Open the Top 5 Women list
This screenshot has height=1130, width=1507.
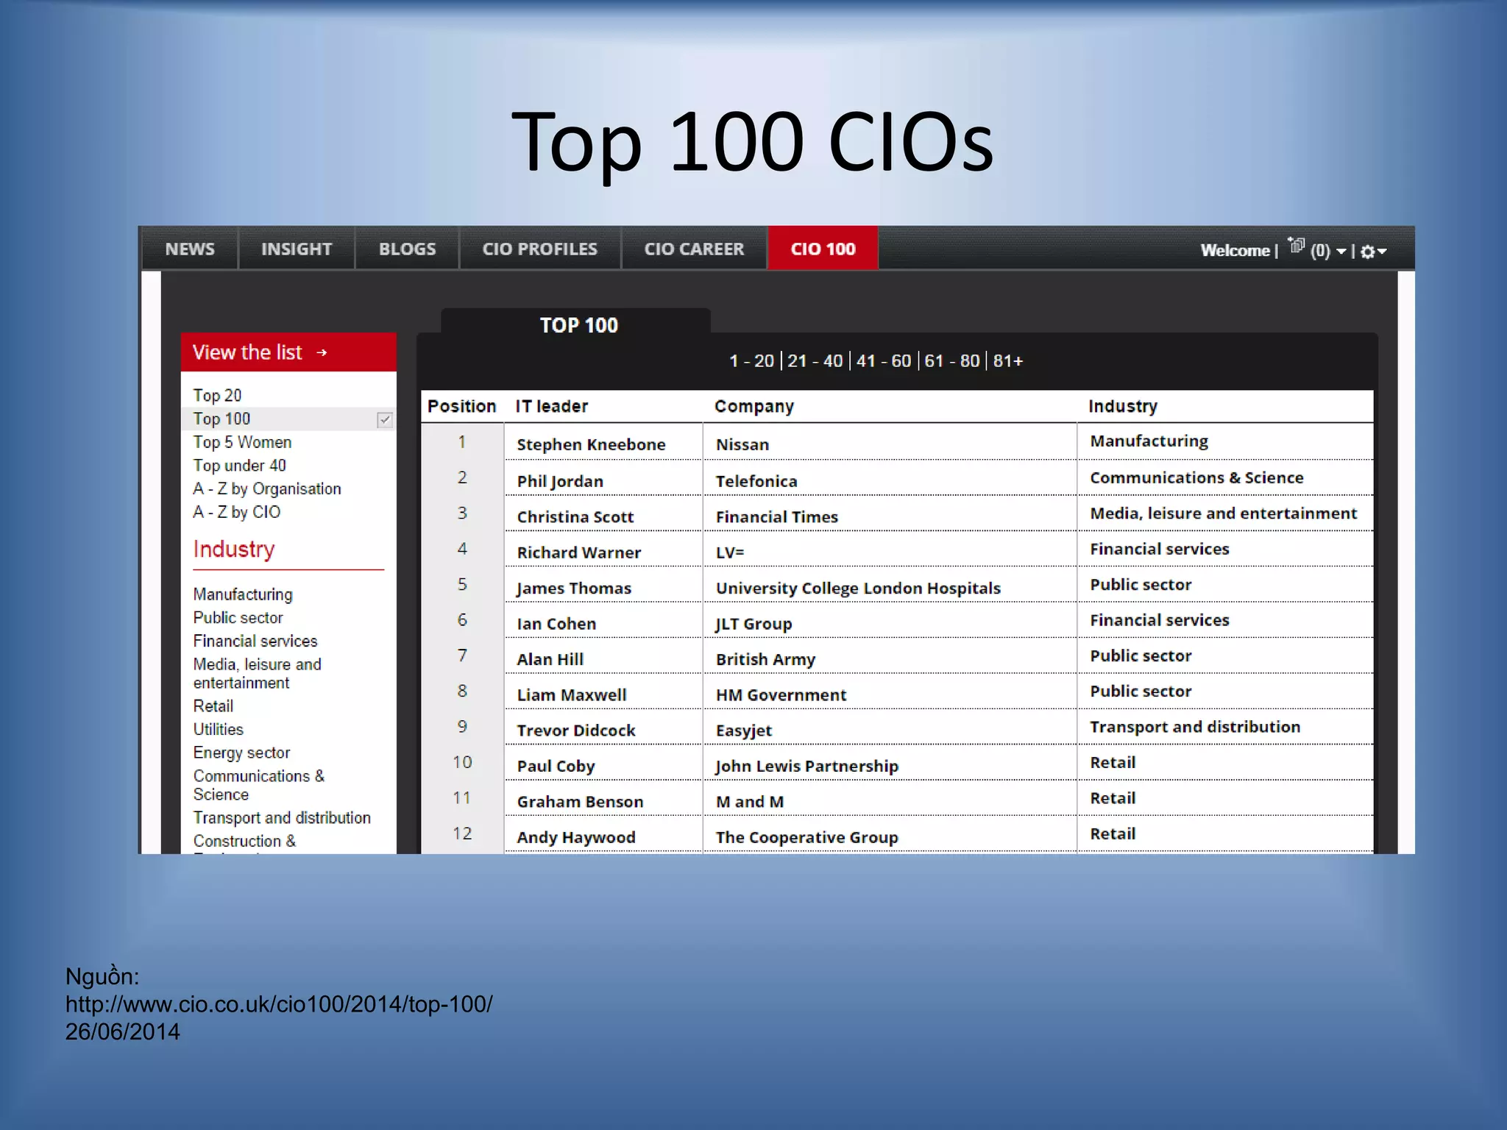tap(242, 442)
